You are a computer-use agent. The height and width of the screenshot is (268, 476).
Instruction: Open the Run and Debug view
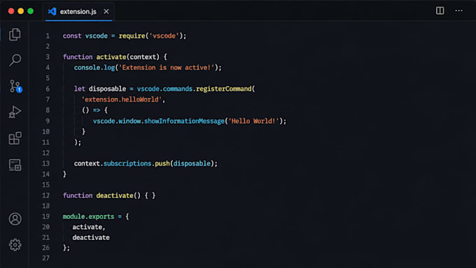click(x=15, y=112)
